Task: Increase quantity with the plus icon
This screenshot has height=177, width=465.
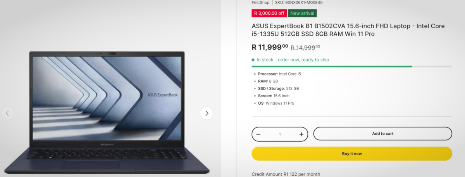Action: pyautogui.click(x=301, y=134)
